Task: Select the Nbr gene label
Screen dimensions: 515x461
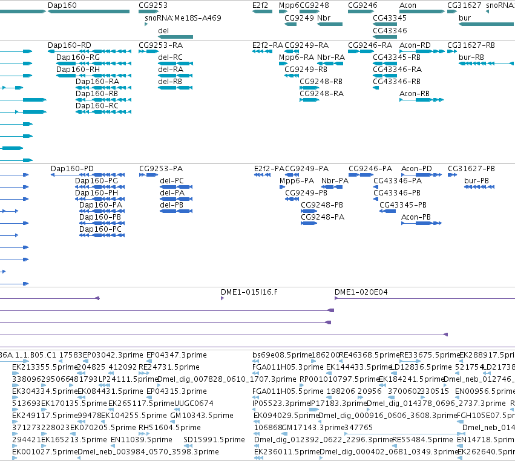Action: [324, 18]
